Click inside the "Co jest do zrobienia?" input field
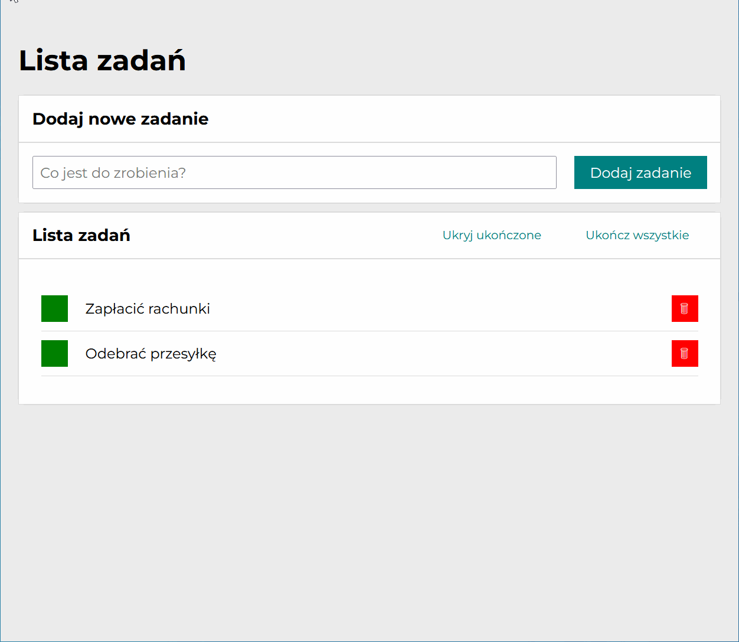 point(294,172)
